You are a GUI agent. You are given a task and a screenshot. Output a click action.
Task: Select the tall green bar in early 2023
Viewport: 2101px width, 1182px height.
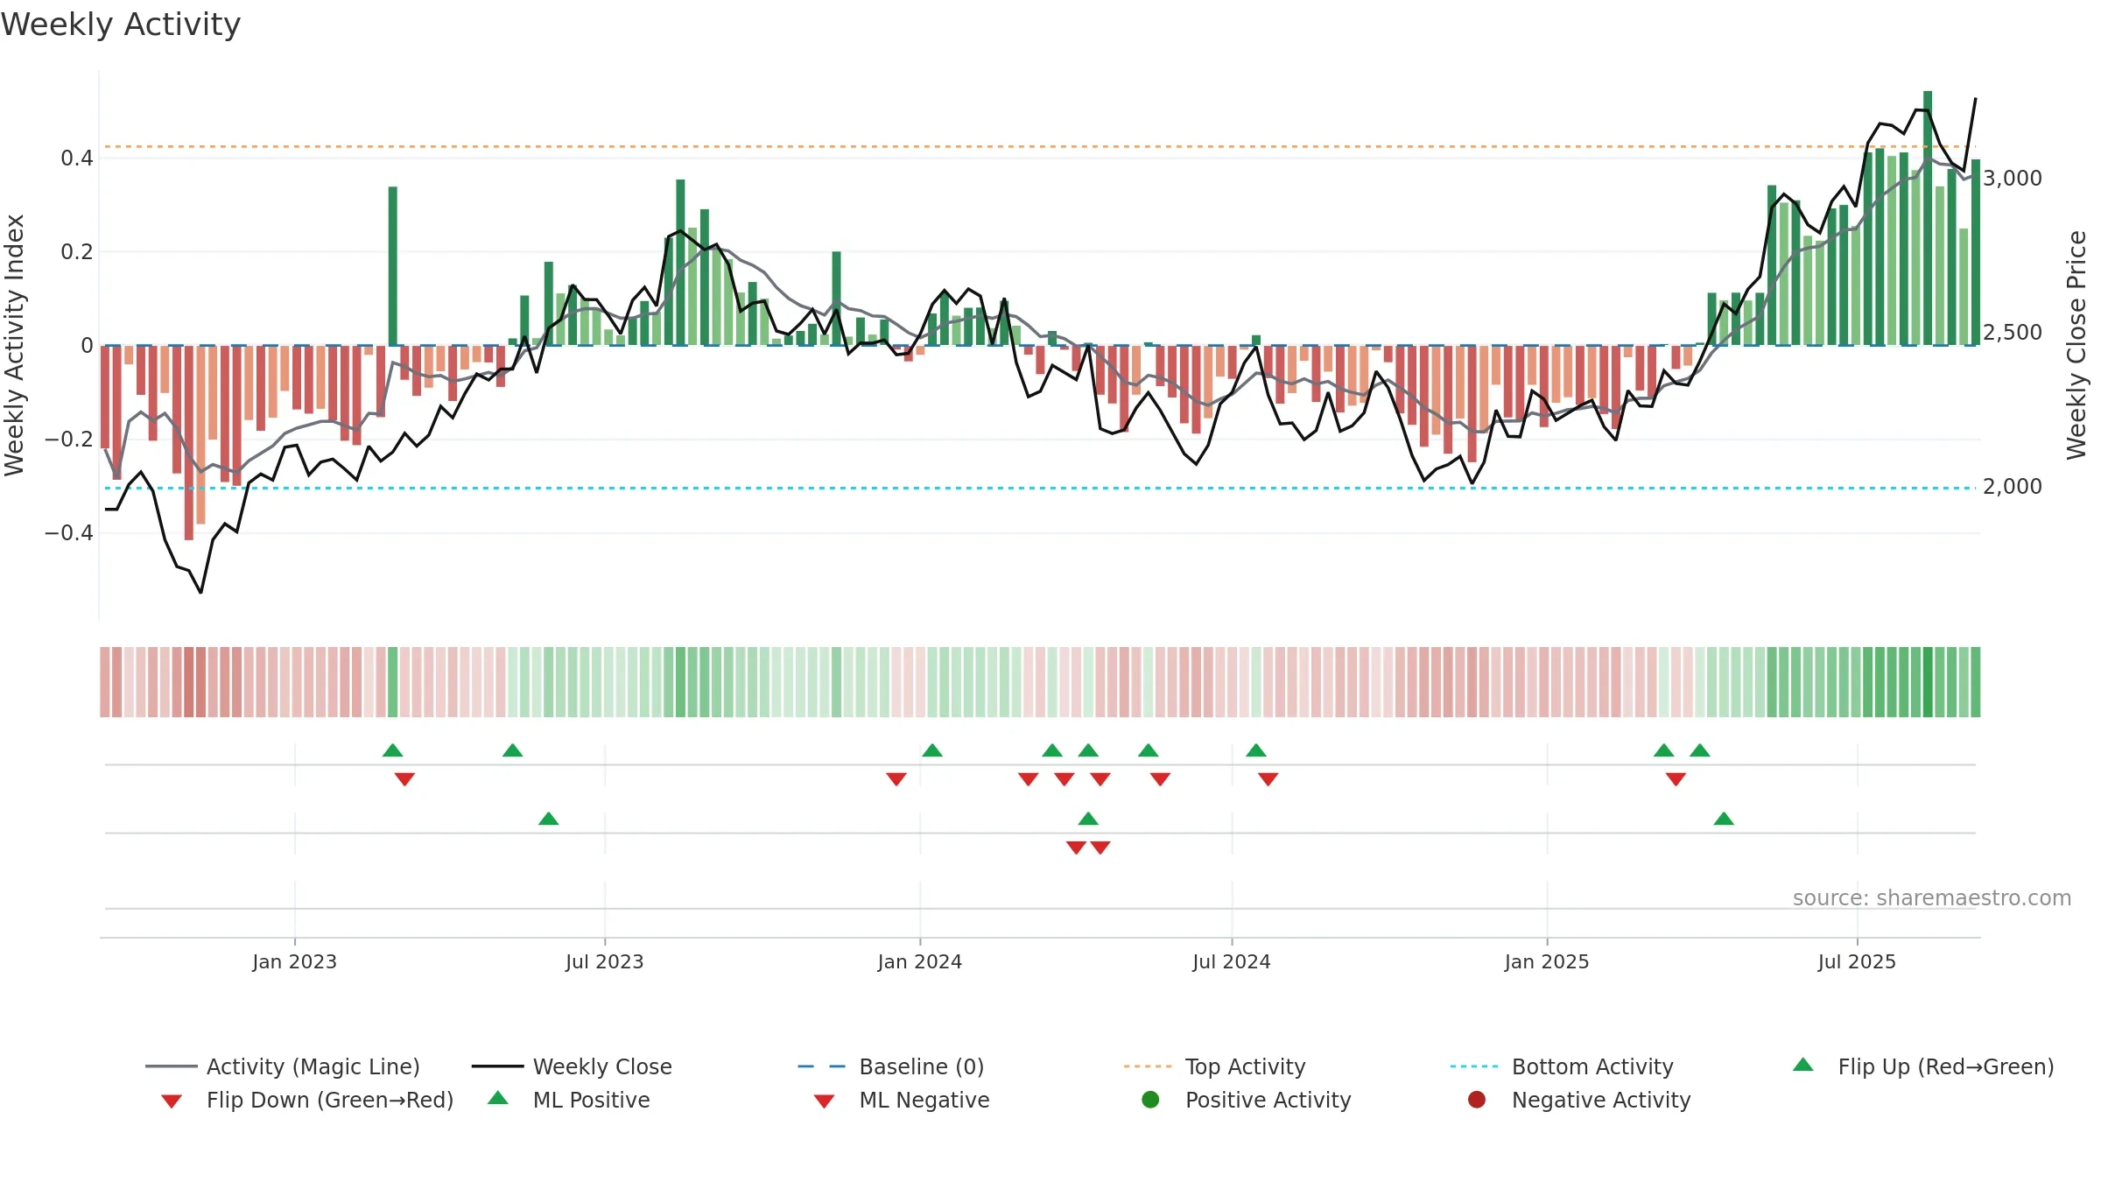click(x=393, y=266)
